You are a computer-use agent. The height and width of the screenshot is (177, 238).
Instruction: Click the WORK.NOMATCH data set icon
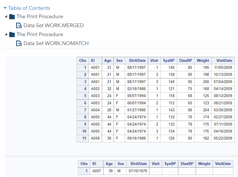pyautogui.click(x=19, y=43)
